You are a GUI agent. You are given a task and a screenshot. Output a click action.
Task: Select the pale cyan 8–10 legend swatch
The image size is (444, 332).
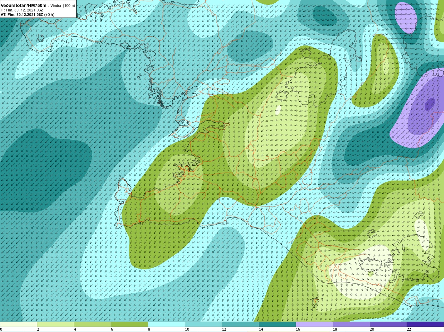click(x=166, y=324)
